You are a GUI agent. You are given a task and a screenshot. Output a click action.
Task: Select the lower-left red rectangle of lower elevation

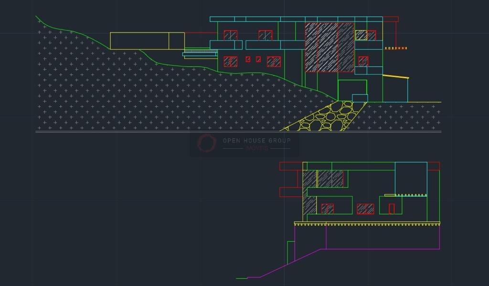pos(290,192)
